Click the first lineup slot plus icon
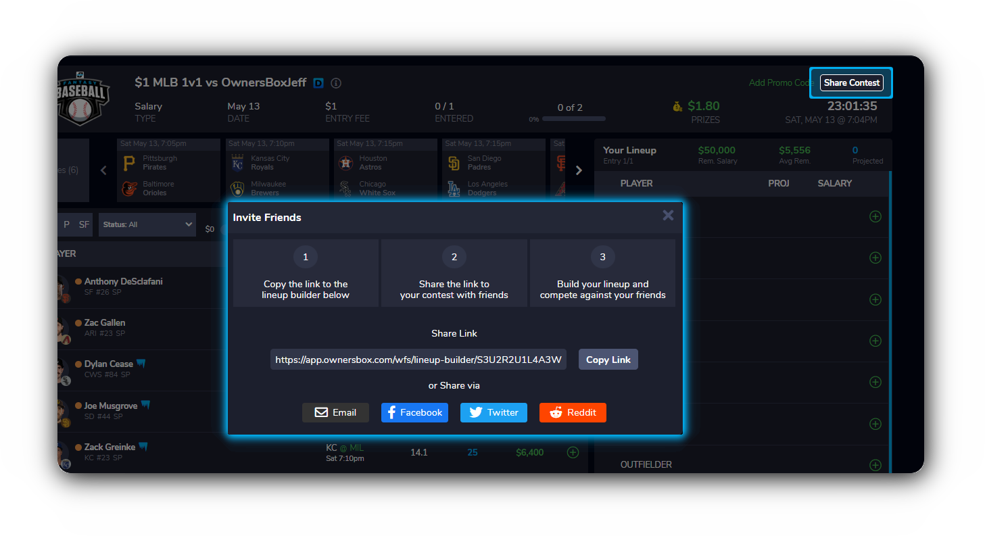 pos(875,217)
